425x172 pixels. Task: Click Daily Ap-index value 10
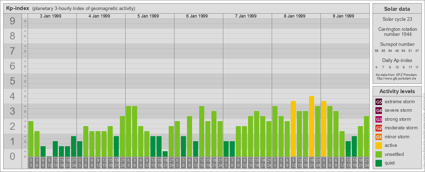click(397, 67)
